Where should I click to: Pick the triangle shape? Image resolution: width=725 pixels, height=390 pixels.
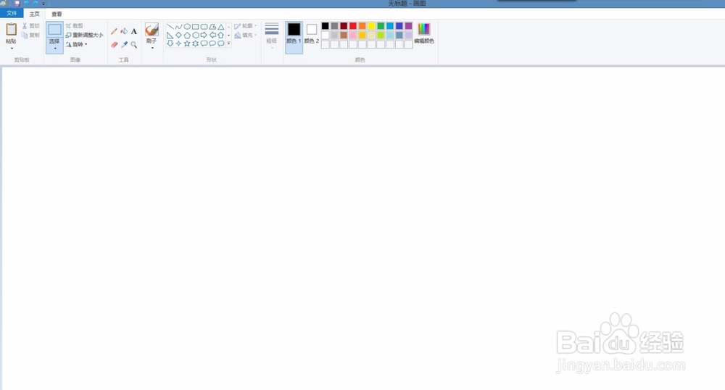(x=221, y=27)
